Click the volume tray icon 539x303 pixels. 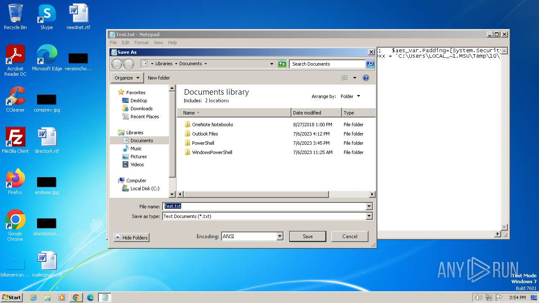click(x=478, y=298)
